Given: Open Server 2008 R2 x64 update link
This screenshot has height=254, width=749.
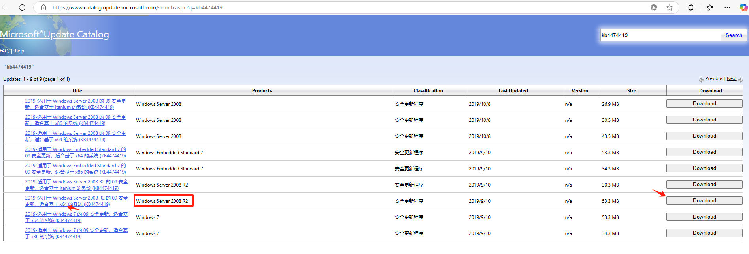Looking at the screenshot, I should coord(76,201).
